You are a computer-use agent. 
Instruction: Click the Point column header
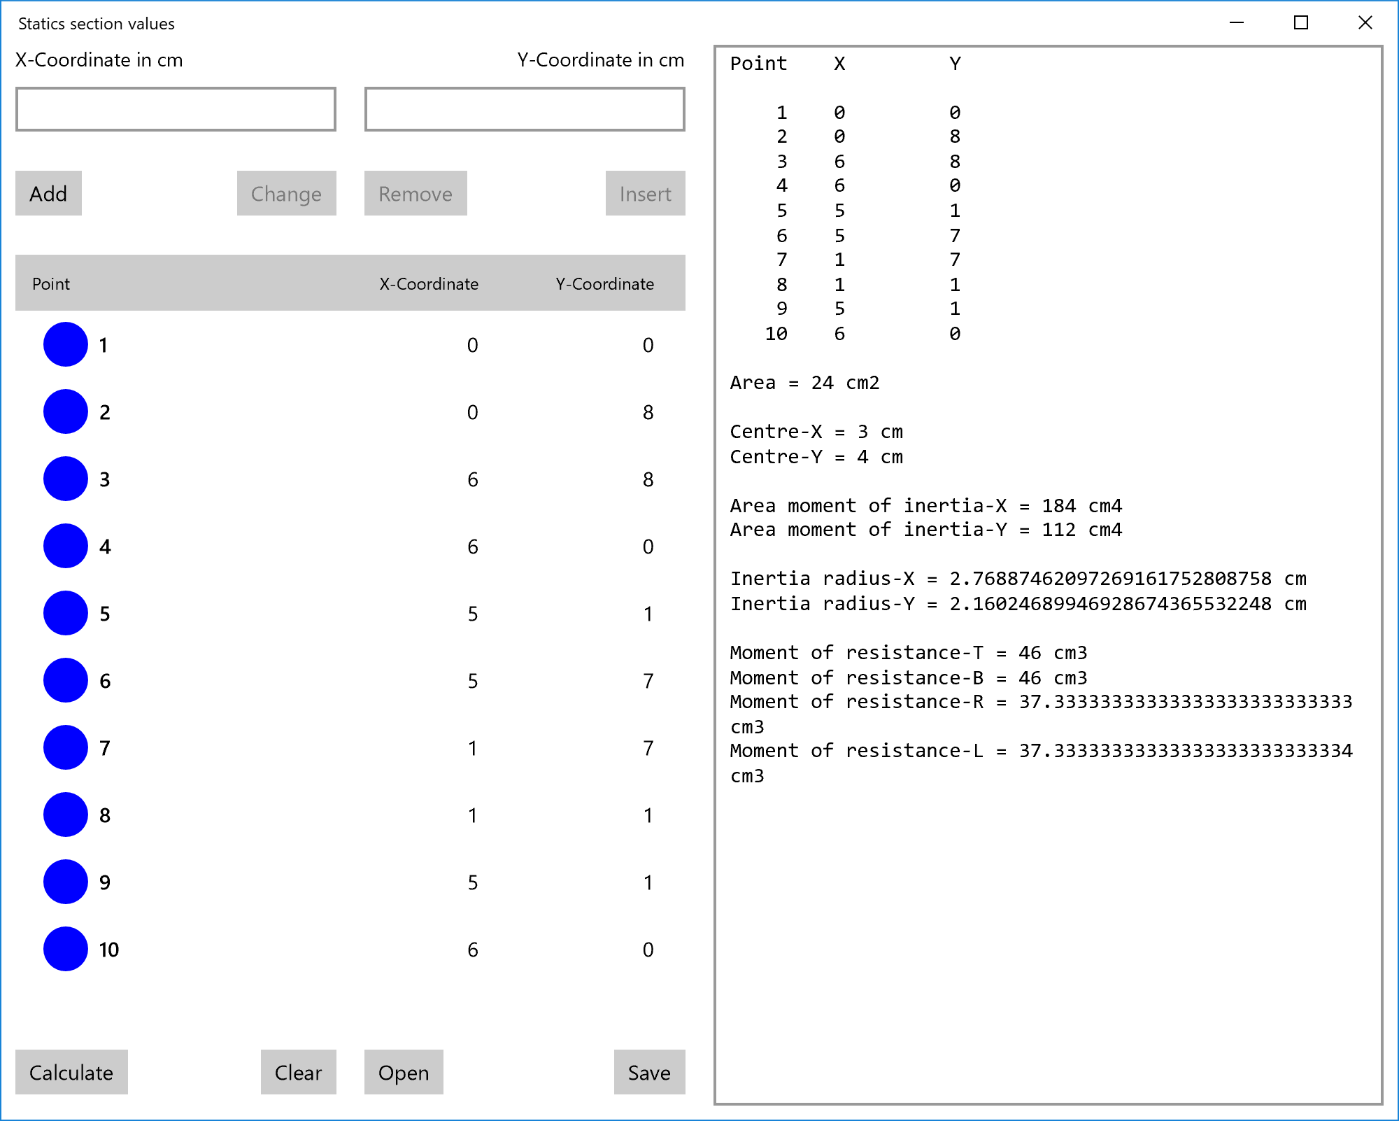click(x=51, y=283)
